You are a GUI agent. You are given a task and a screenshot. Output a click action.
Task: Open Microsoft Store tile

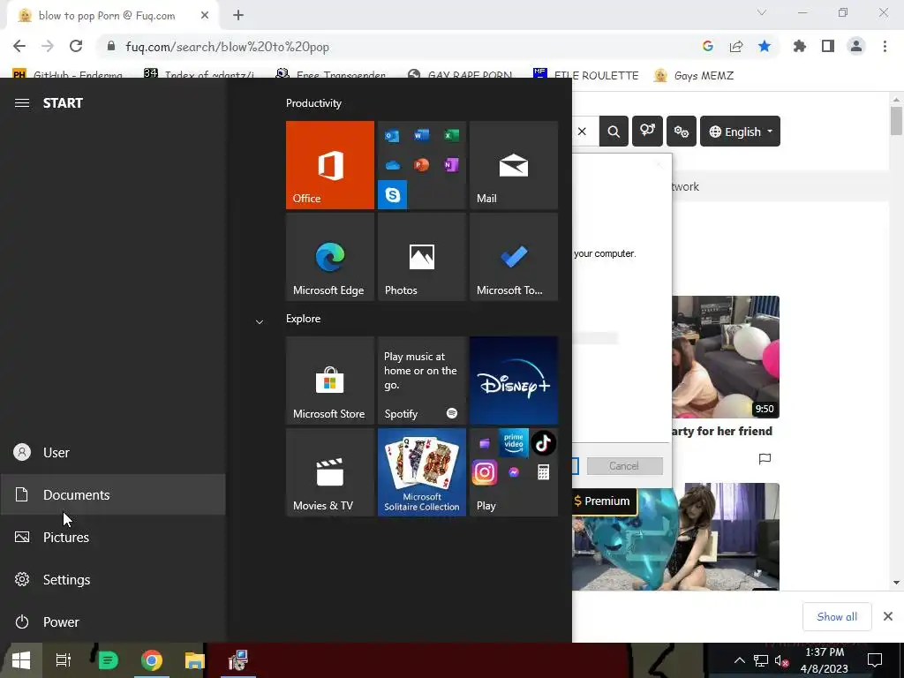pos(330,380)
